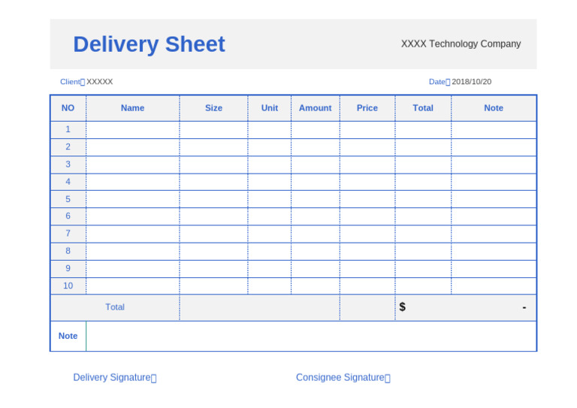Select row number 3 cell
Screen dimensions: 577x408
tap(68, 165)
